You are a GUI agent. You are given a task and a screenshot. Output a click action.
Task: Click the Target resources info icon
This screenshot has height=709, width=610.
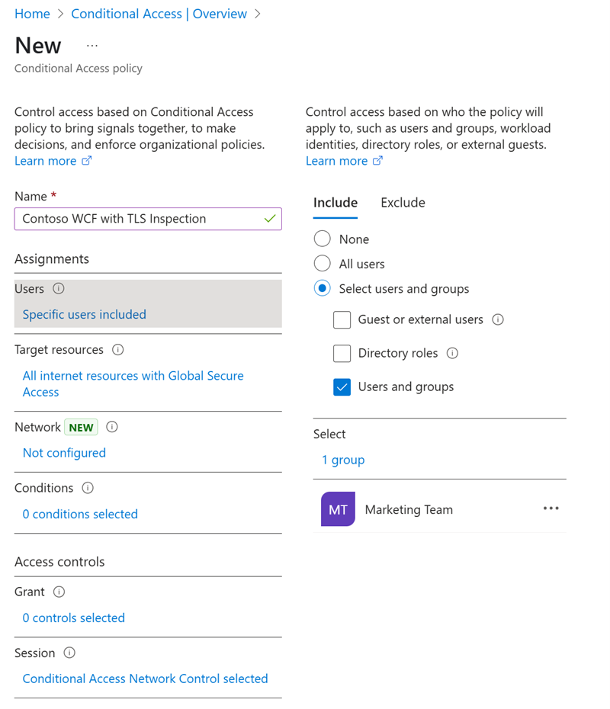[119, 350]
